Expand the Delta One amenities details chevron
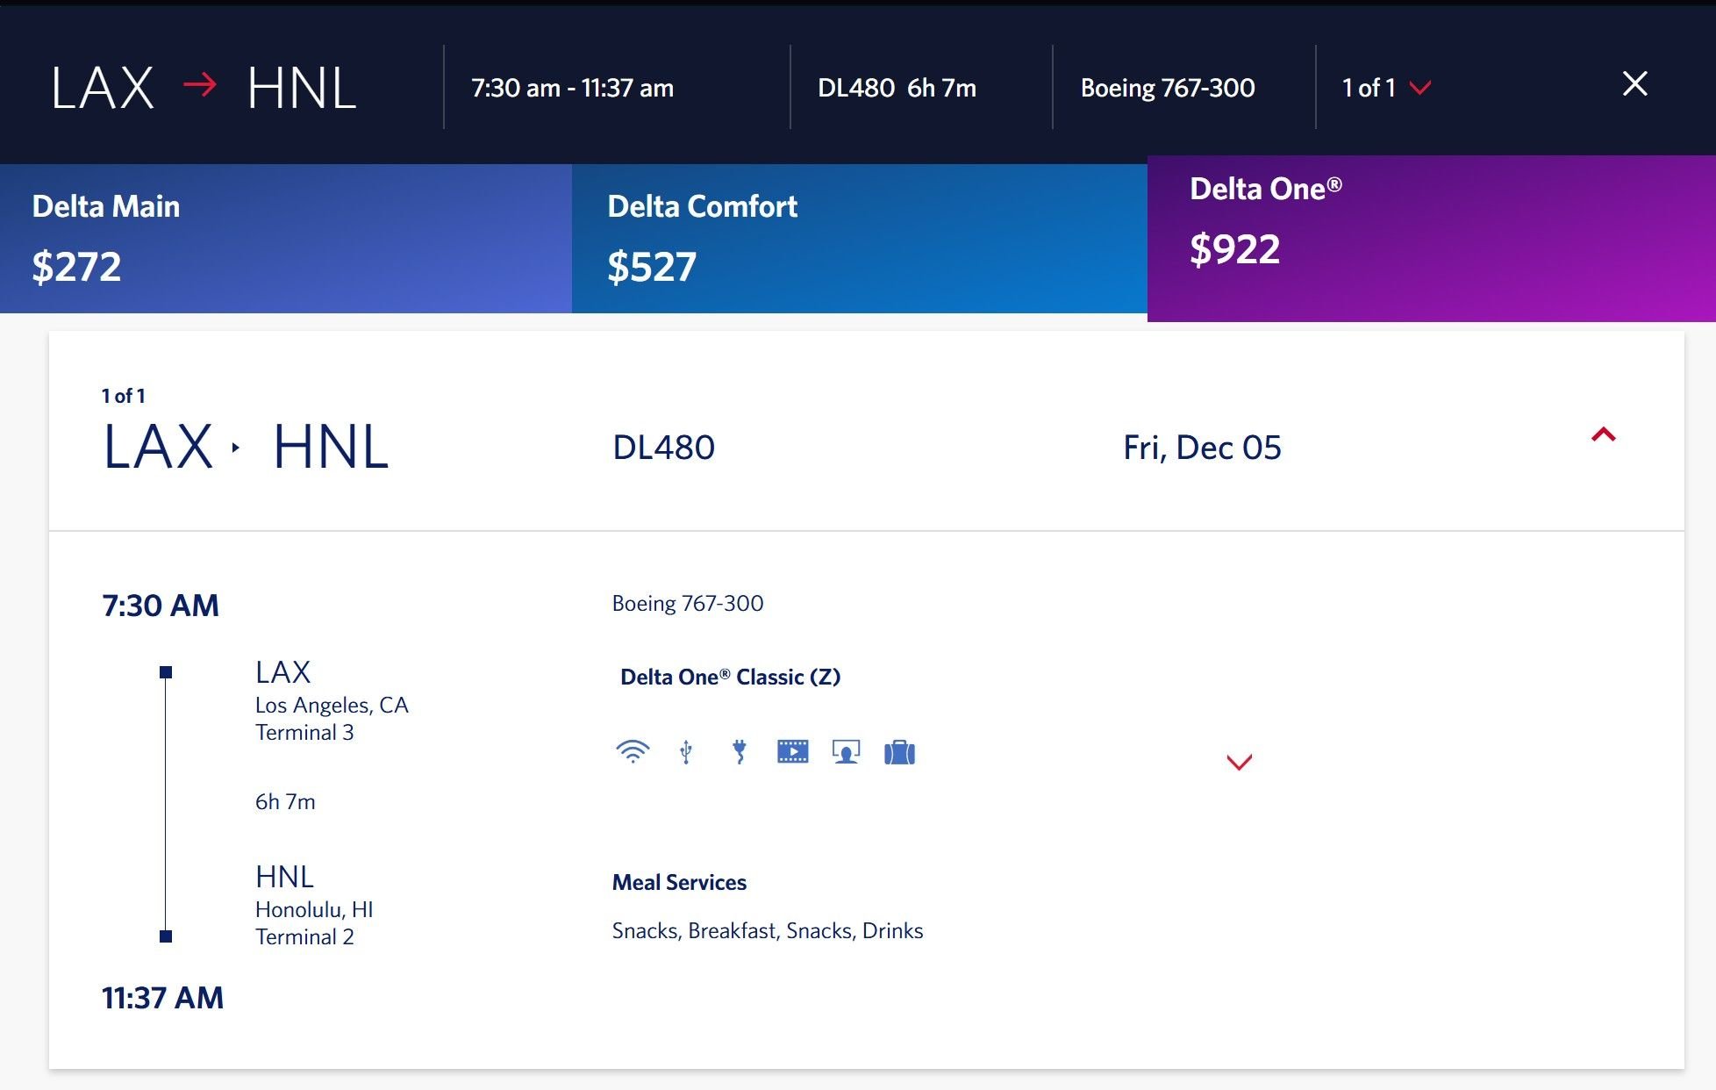The width and height of the screenshot is (1716, 1090). coord(1239,762)
